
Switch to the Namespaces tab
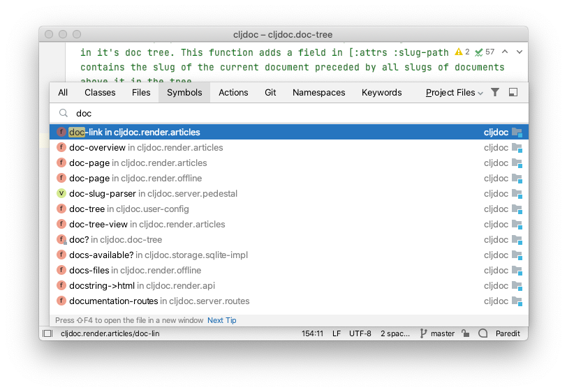coord(318,93)
